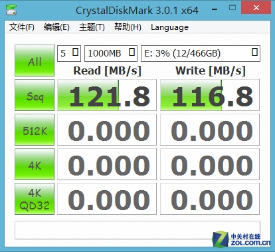Click the 4K read result field
This screenshot has height=252, width=275.
[107, 164]
